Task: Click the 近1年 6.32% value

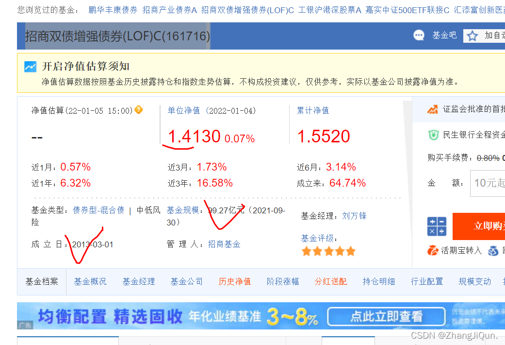Action: tap(75, 183)
